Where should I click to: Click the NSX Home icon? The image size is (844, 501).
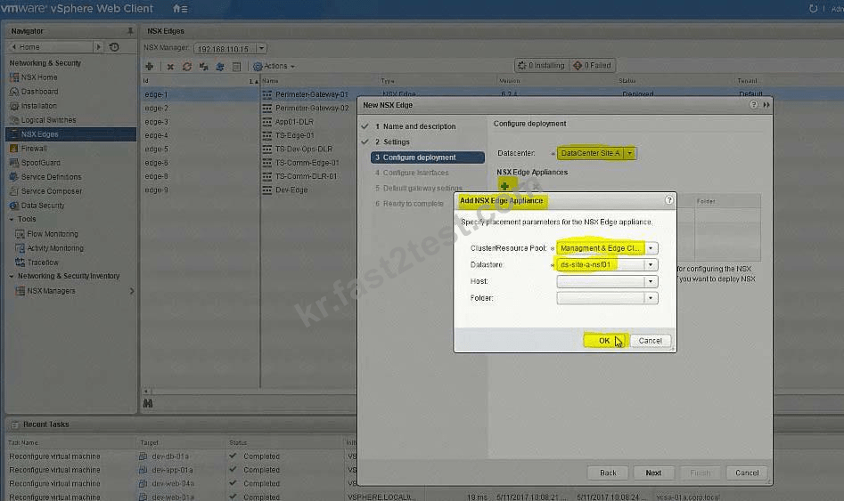(14, 77)
